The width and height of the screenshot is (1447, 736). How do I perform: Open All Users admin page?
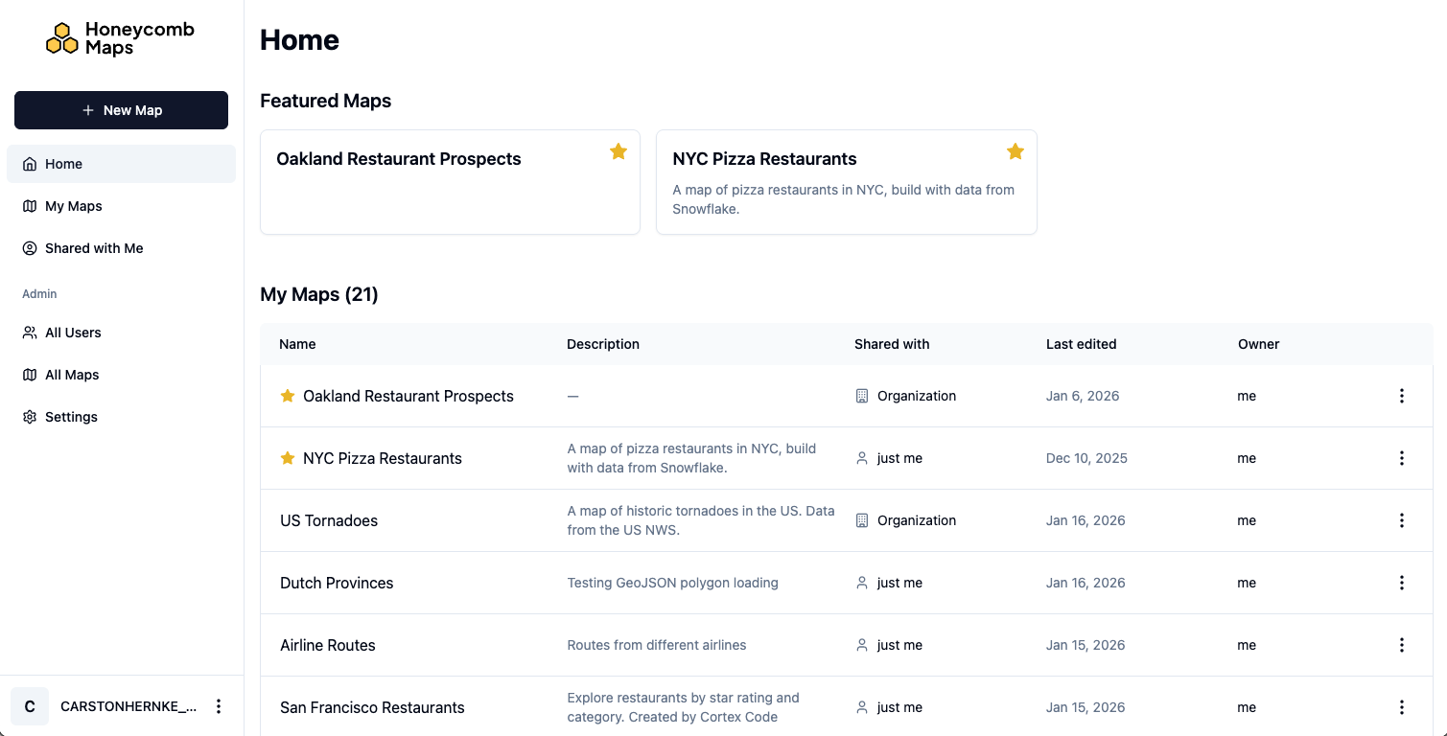point(73,333)
